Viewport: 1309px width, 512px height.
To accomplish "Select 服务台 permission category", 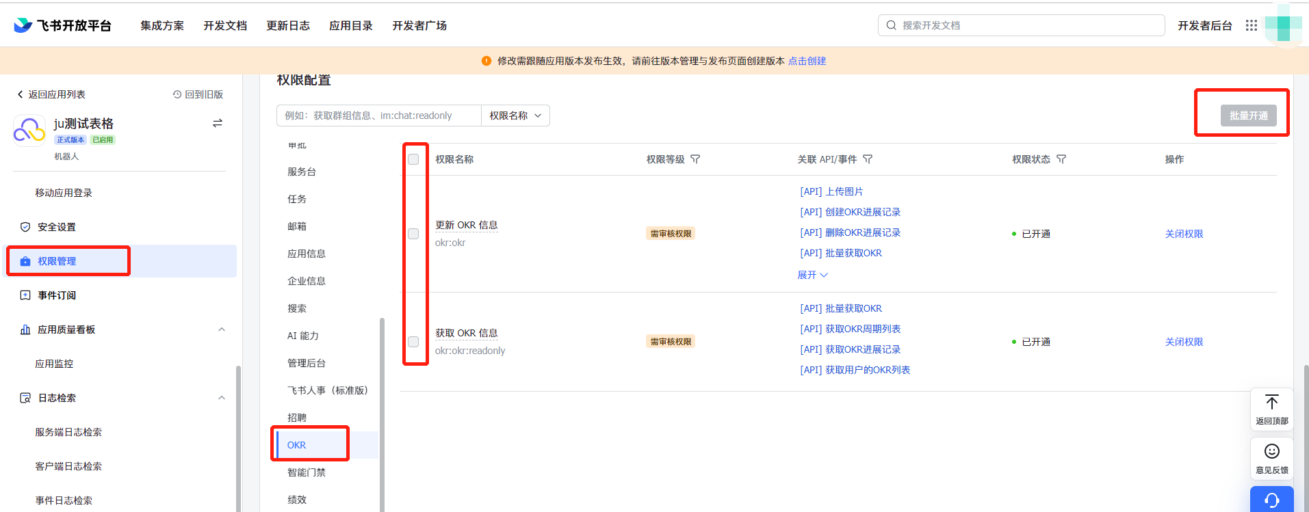I will 302,172.
